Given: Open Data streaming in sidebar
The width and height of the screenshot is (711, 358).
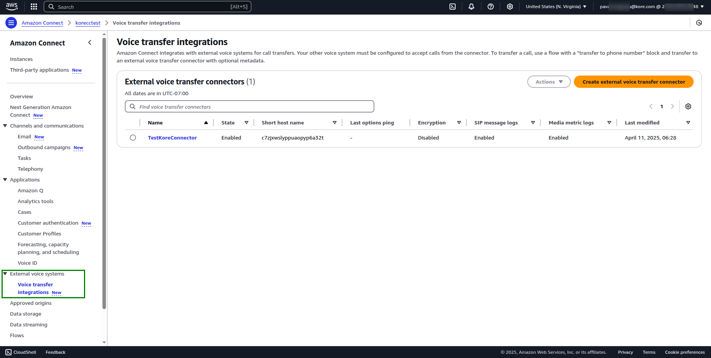Looking at the screenshot, I should click(29, 324).
